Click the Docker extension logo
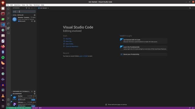The width and height of the screenshot is (195, 109). [14, 97]
